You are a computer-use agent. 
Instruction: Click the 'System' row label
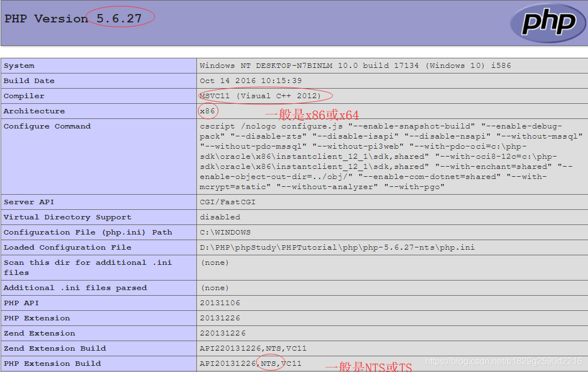19,66
